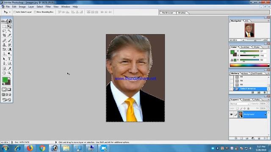Select the Slice tool
Viewport: 271px width, 152px height.
pyautogui.click(x=9, y=35)
